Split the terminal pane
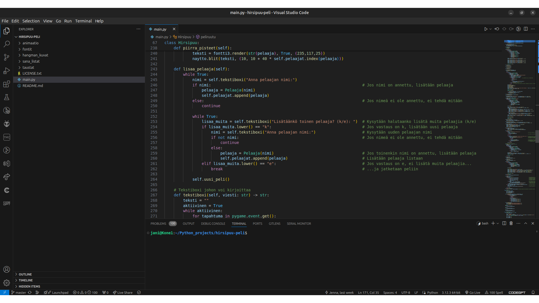Screen dimensions: 539x303 (504, 223)
